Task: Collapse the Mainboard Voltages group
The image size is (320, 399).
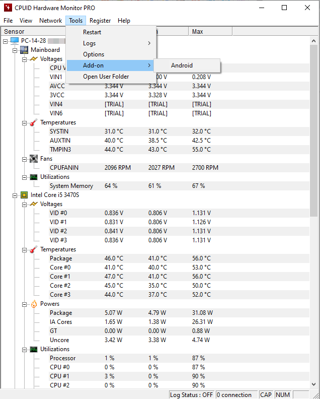Action: coord(24,59)
